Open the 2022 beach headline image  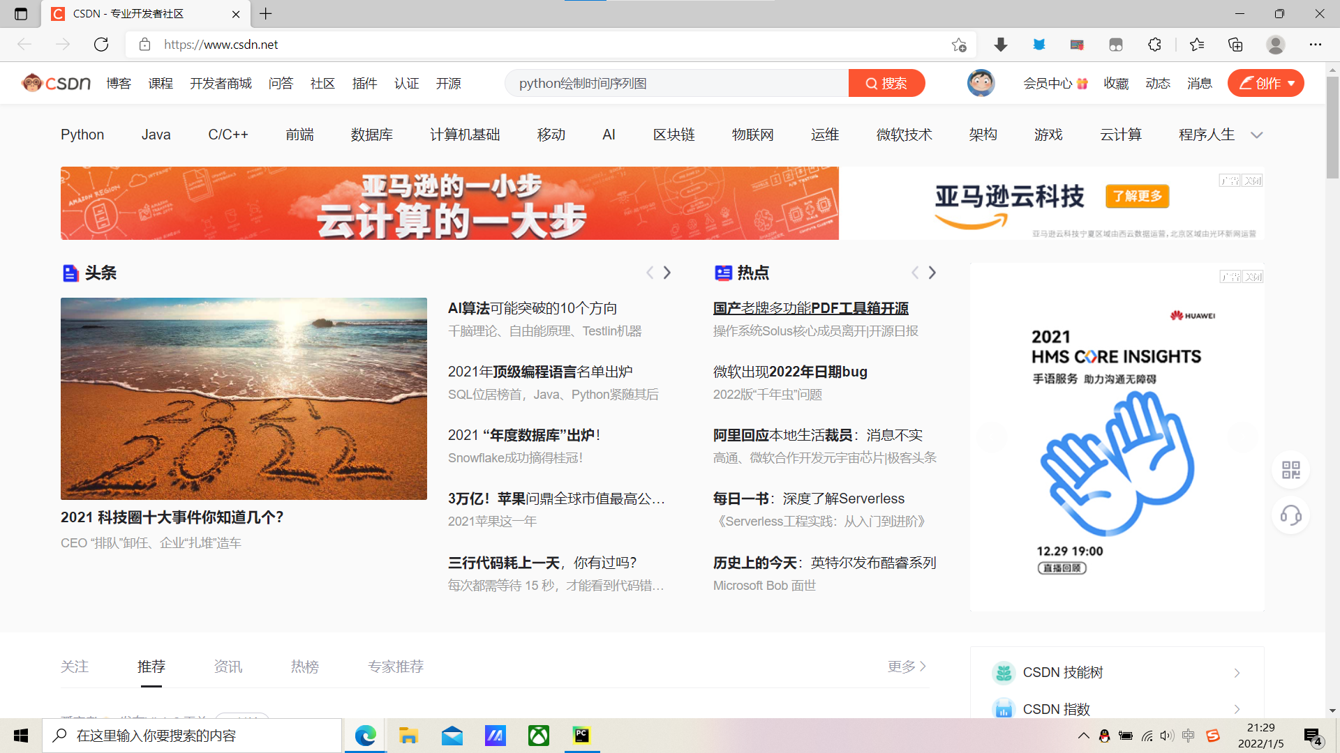[244, 398]
